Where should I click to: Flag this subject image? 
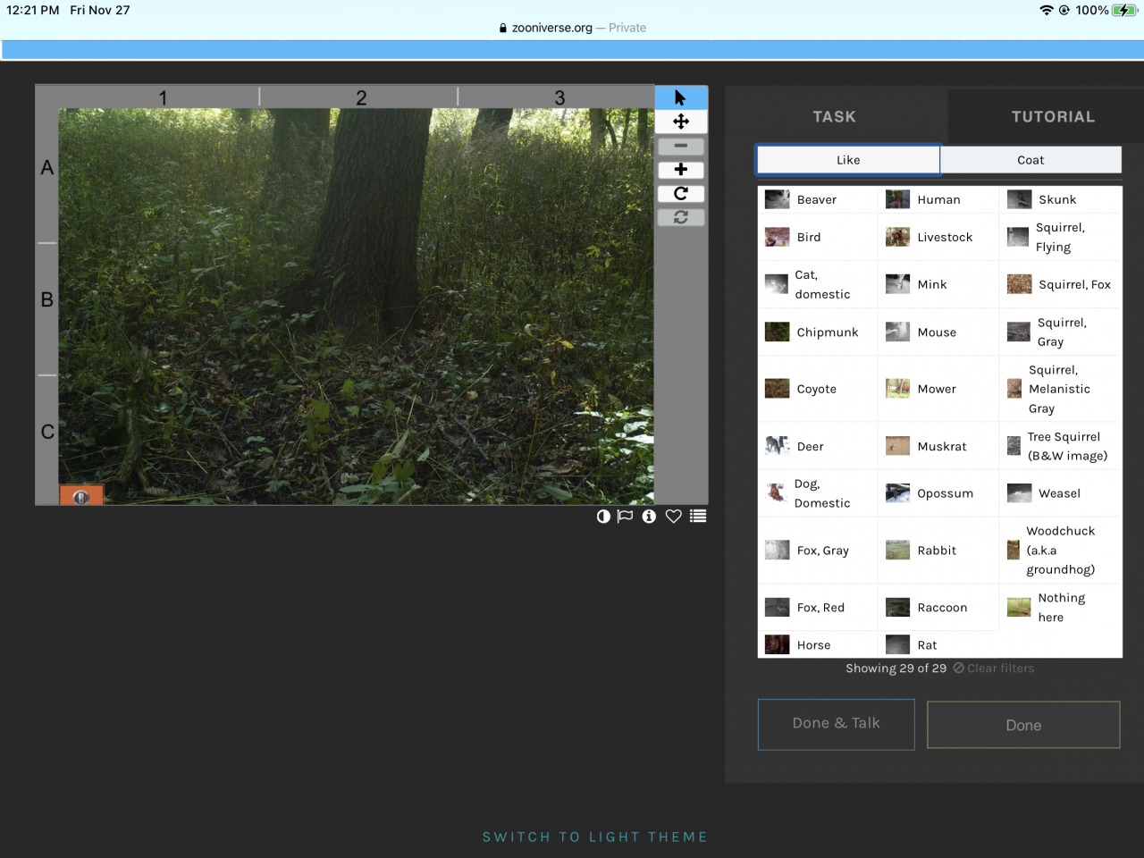pos(626,516)
